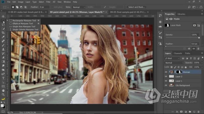The height and width of the screenshot is (114, 204).
Task: Select the Quick Selection tool
Action: pyautogui.click(x=3, y=29)
